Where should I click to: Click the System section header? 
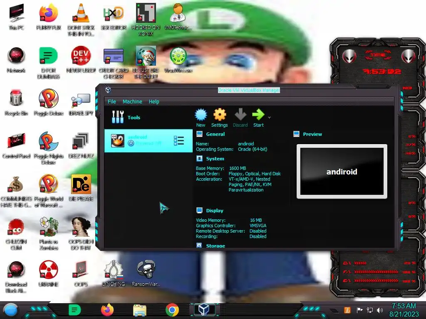pos(215,159)
